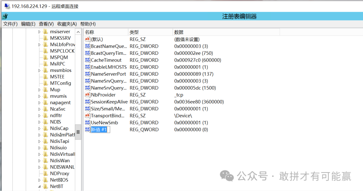This screenshot has width=363, height=191.
Task: Click the NbProvider string value icon
Action: (87, 95)
